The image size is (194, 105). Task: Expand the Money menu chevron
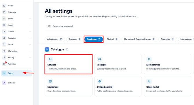click(30, 57)
